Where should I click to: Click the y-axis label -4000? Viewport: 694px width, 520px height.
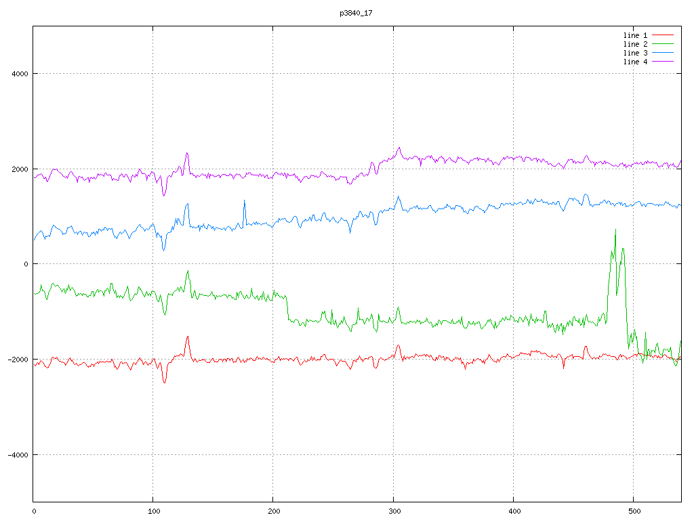(18, 455)
